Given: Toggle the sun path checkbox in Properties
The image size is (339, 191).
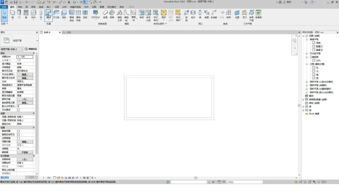Looking at the screenshot, I should pyautogui.click(x=19, y=110).
